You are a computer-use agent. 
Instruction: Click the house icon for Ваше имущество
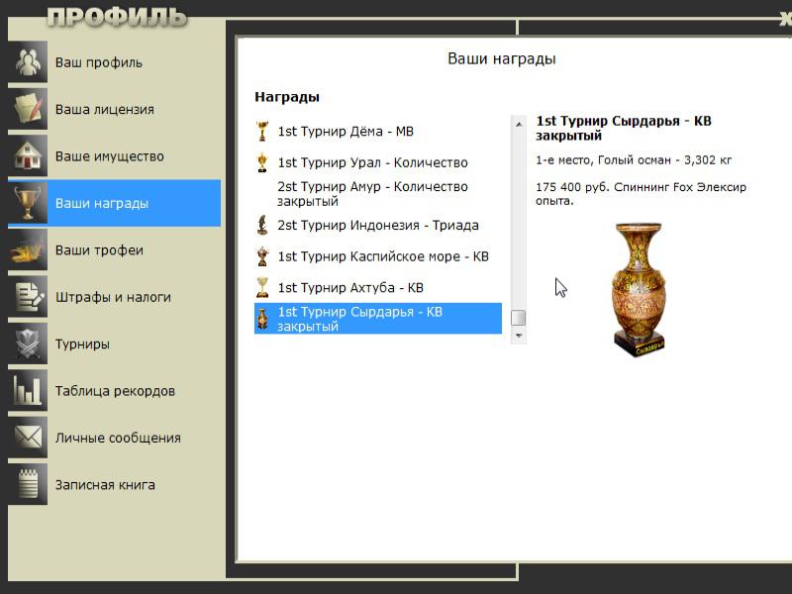pyautogui.click(x=28, y=156)
